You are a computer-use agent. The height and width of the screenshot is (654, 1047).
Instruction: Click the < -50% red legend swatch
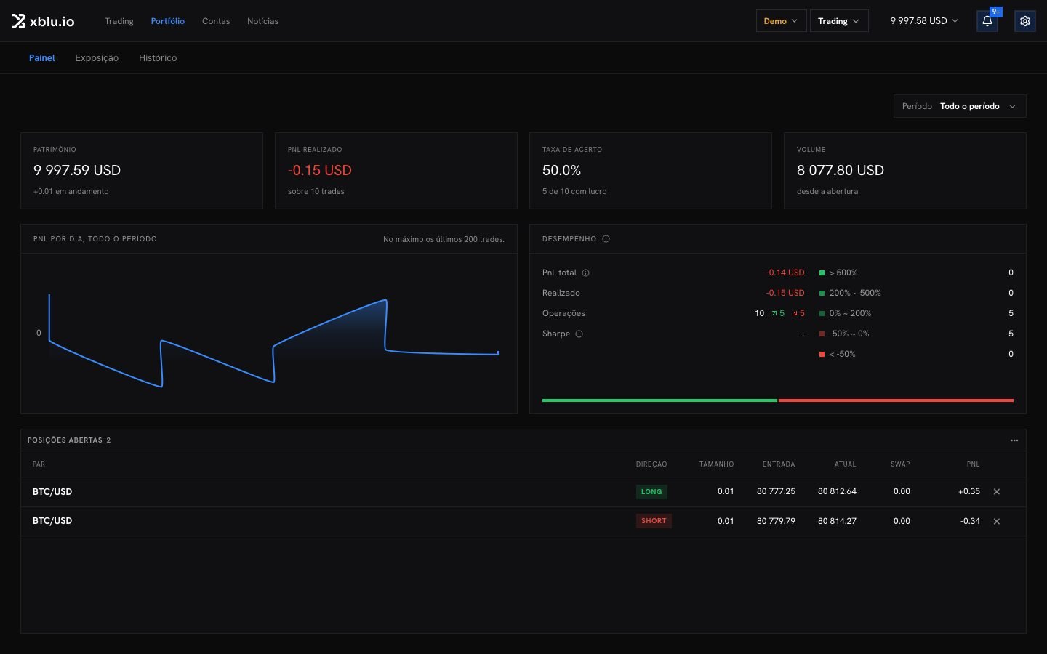pyautogui.click(x=822, y=355)
